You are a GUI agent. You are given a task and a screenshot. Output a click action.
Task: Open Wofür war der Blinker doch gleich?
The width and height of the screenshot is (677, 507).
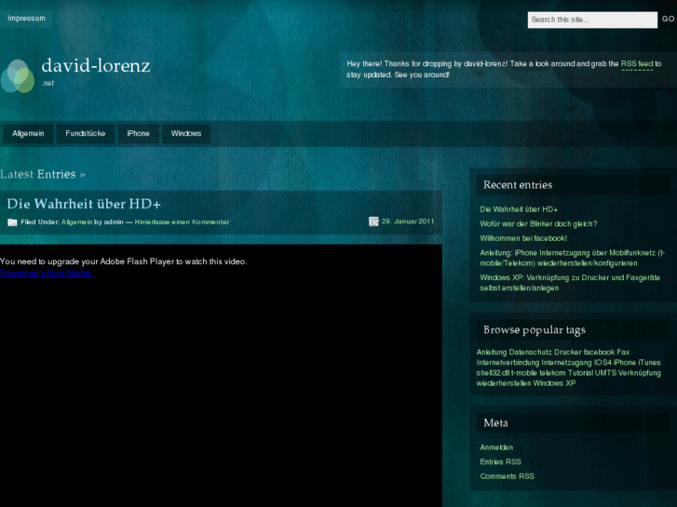(538, 224)
